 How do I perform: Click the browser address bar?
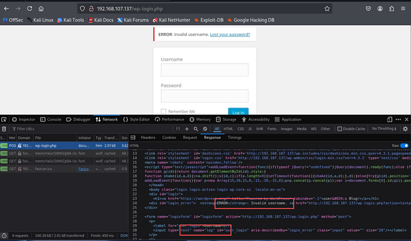204,9
